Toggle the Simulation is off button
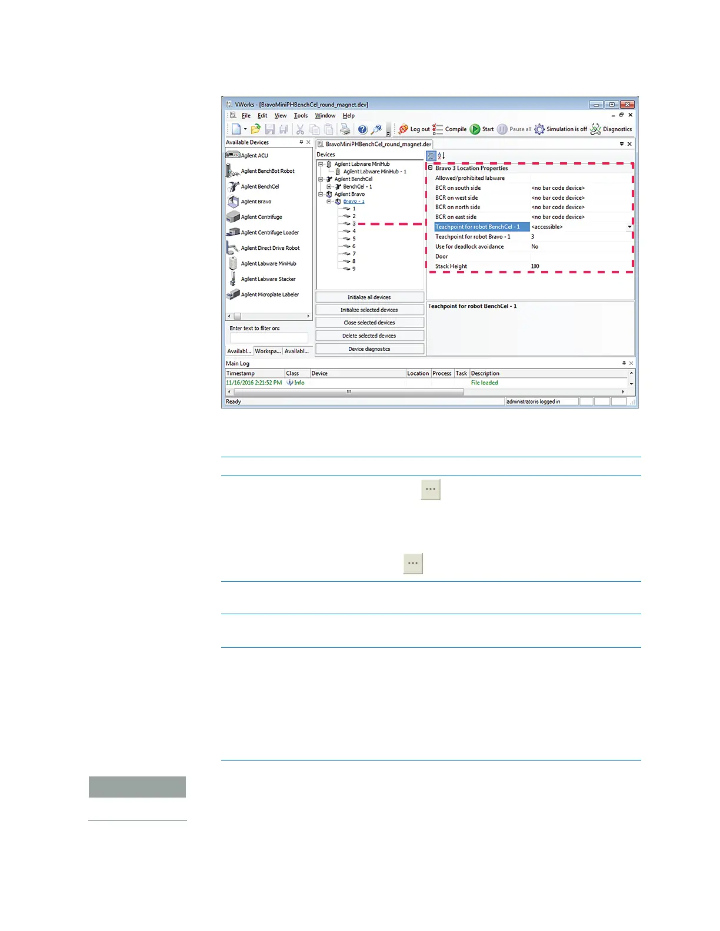720x931 pixels. point(561,129)
